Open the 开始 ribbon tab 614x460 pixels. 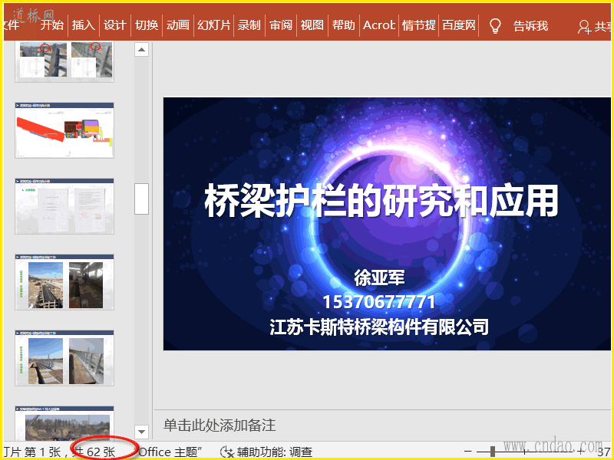[51, 25]
